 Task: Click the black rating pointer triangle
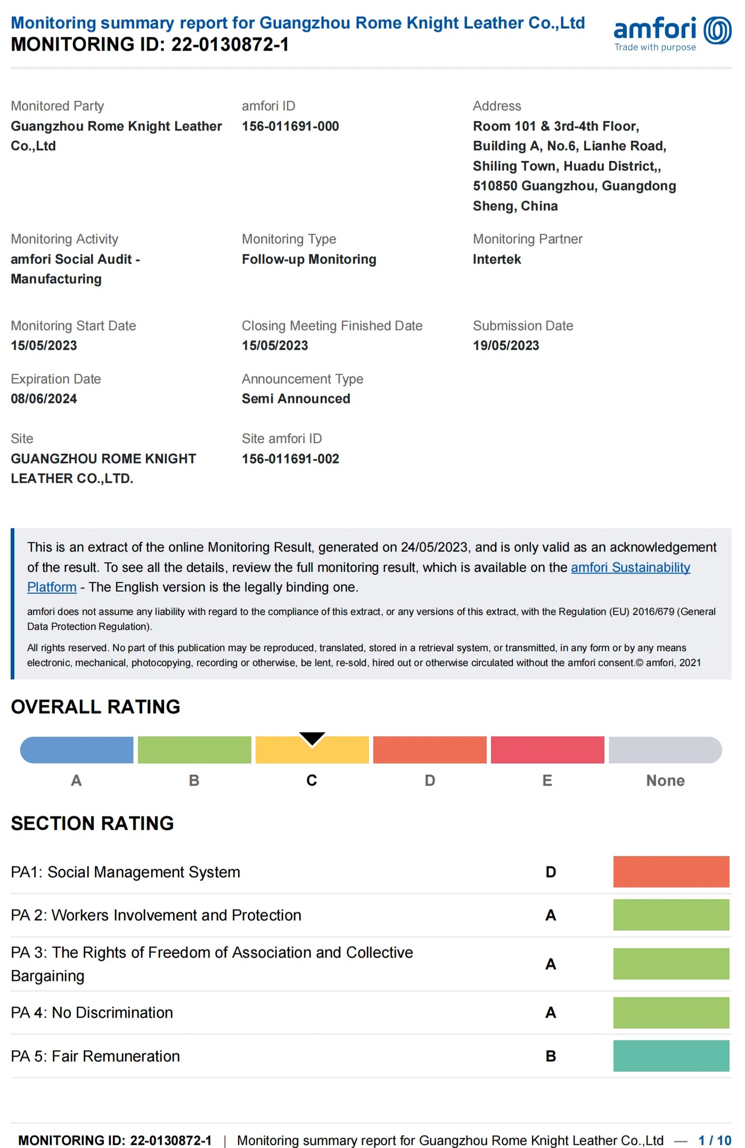point(312,738)
